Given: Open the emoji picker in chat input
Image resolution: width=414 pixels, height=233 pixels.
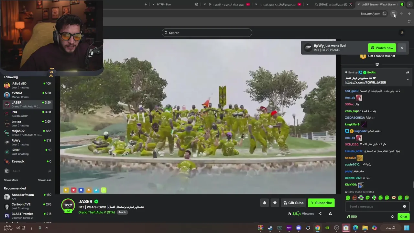Looking at the screenshot, I should 404,206.
